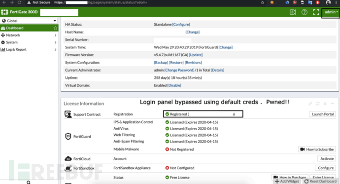Expand the Network submenu chevron
The image size is (340, 184).
(56, 35)
